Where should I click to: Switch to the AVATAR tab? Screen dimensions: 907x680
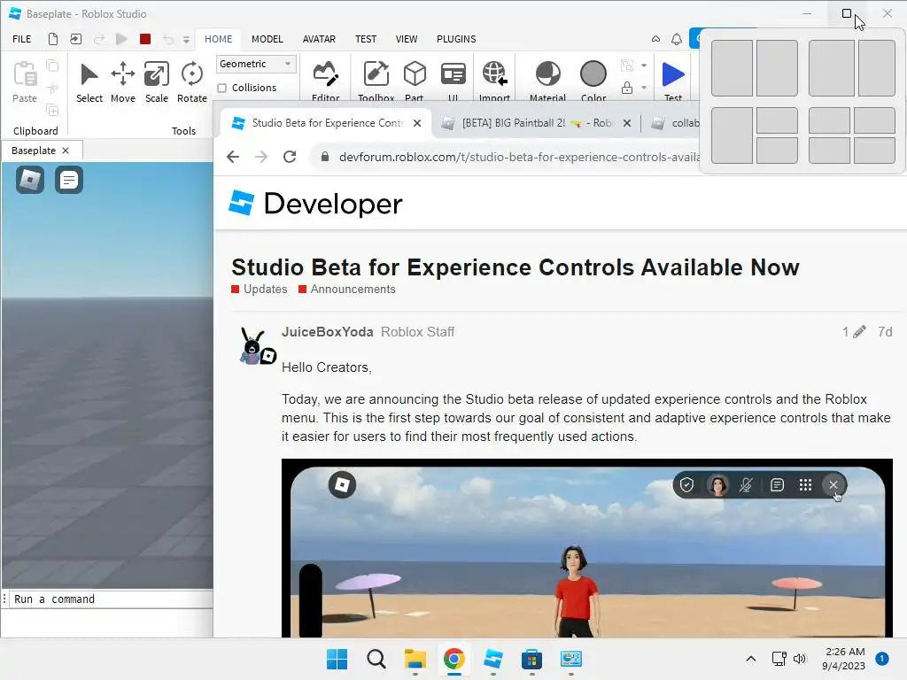click(319, 39)
